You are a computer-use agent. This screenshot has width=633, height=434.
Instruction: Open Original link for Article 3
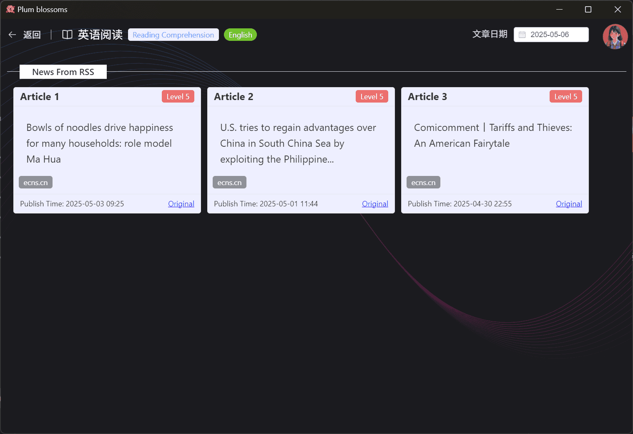tap(569, 204)
